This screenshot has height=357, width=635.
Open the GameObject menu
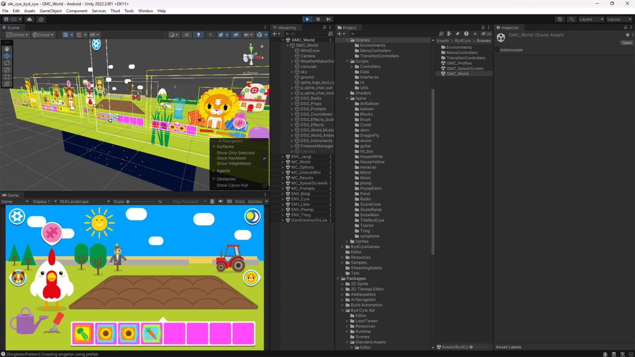click(50, 11)
